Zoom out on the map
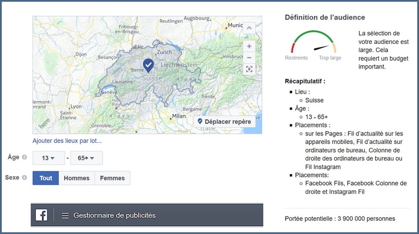The height and width of the screenshot is (234, 419). (249, 58)
